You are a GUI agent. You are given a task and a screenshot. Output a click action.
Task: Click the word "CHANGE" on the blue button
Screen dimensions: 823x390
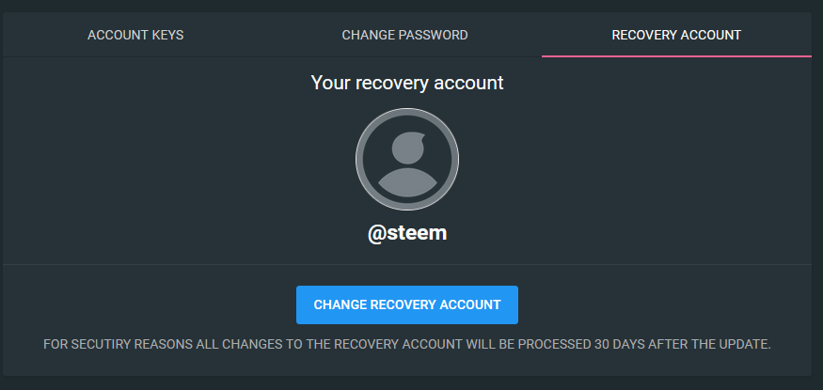[x=340, y=304]
